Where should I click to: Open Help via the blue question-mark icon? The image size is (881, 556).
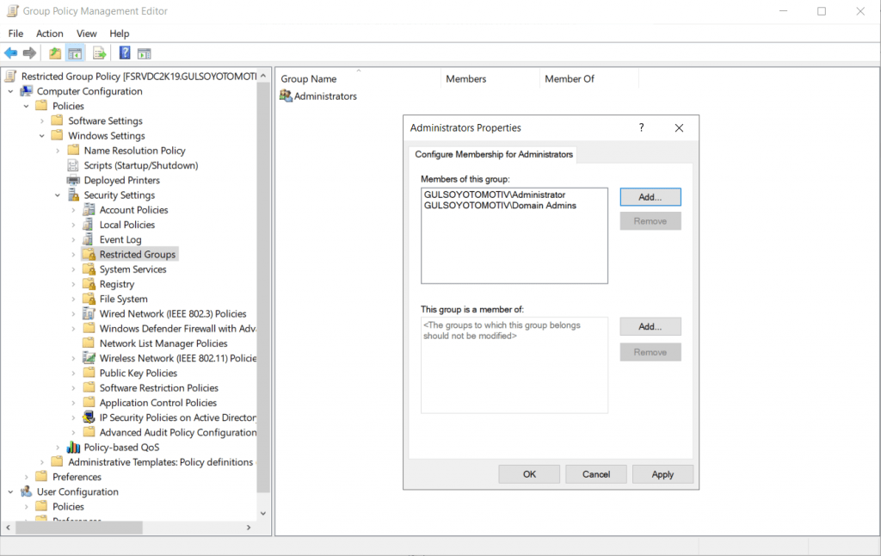click(125, 53)
